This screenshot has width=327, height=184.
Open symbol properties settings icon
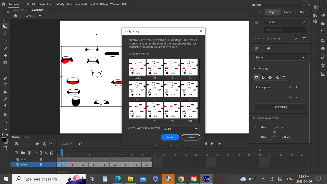click(x=296, y=38)
